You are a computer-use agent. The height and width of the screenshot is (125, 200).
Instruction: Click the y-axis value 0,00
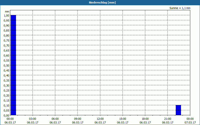click(6, 115)
